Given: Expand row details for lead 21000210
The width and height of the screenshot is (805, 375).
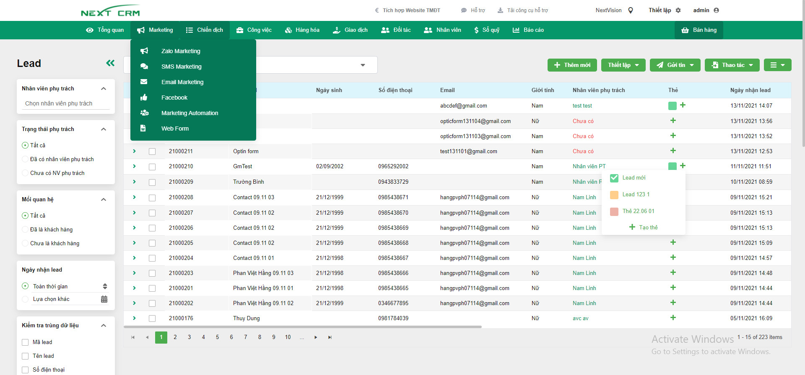Looking at the screenshot, I should pos(134,166).
